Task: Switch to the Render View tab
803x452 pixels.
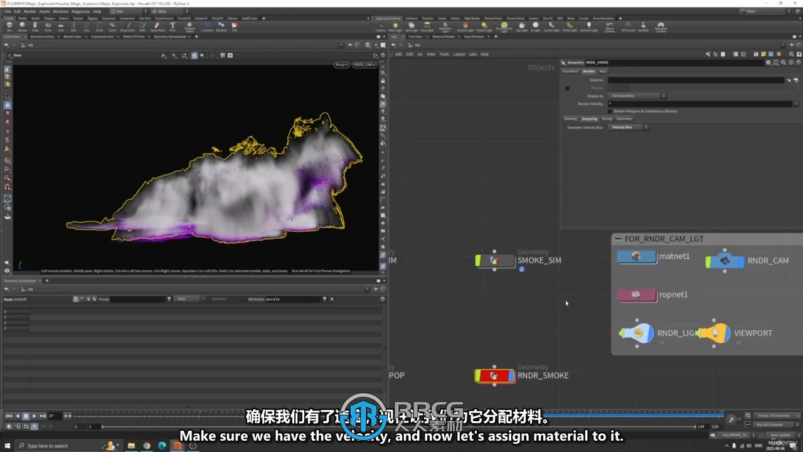Action: click(72, 37)
